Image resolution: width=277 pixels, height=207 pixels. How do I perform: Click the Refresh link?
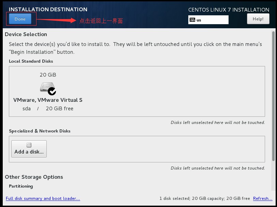pos(262,198)
